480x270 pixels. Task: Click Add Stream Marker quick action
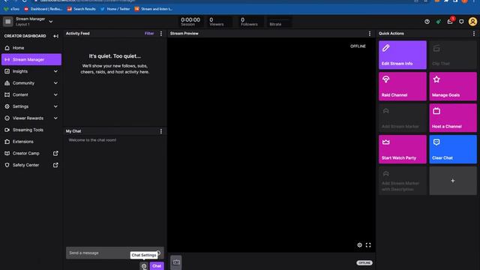[403, 118]
